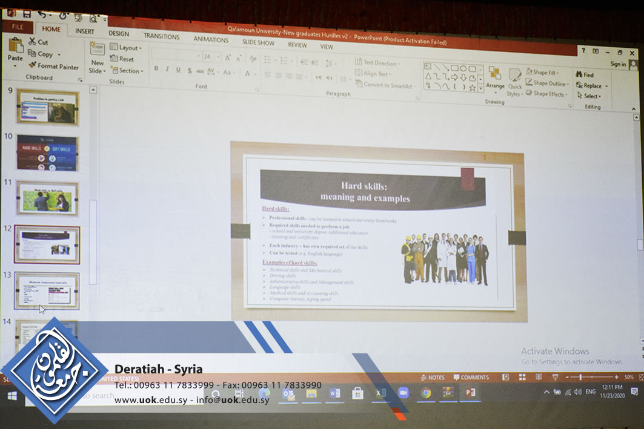This screenshot has height=429, width=644.
Task: Open Word from the taskbar
Action: pos(334,393)
